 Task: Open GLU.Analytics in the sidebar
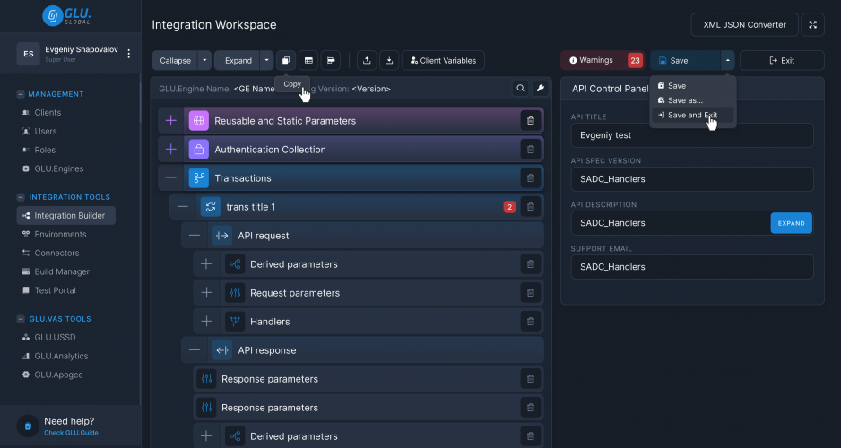pyautogui.click(x=61, y=356)
